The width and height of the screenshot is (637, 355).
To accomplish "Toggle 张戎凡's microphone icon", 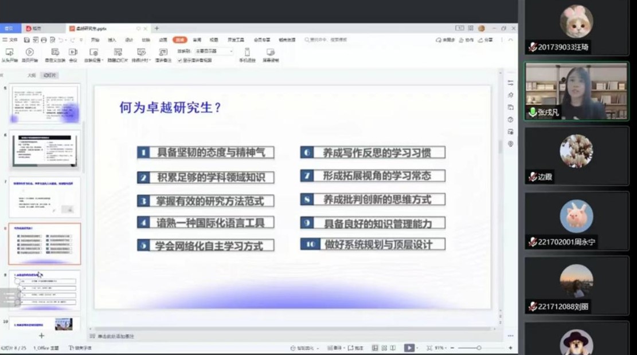I will point(533,113).
